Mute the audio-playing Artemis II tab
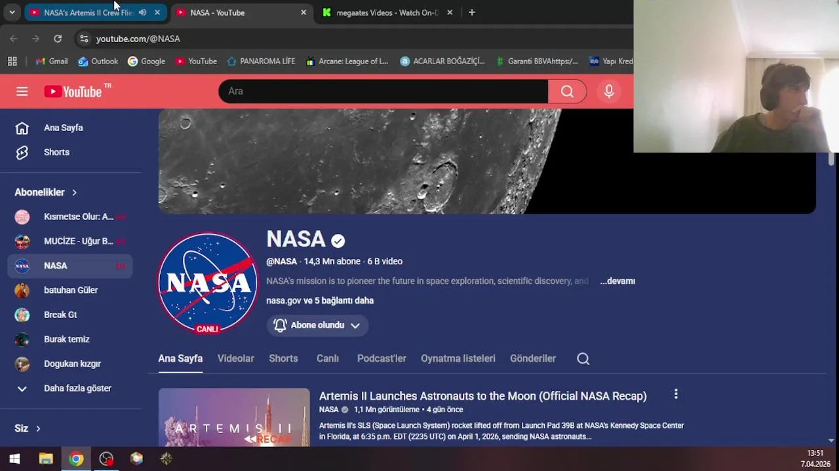 pyautogui.click(x=142, y=12)
